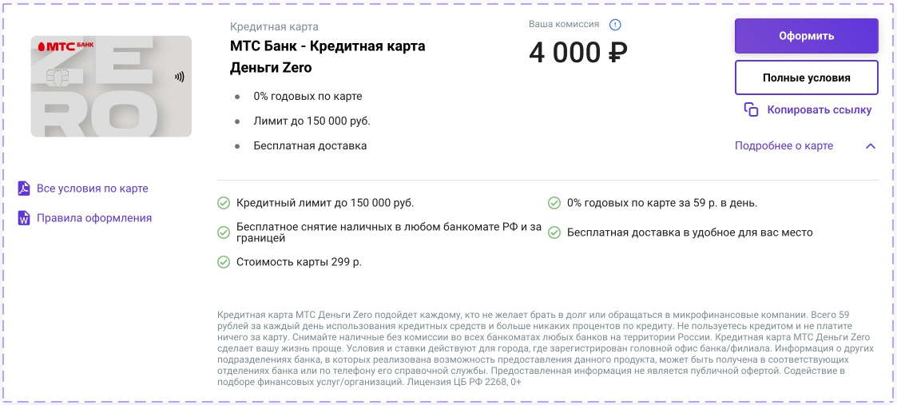Click green checkmark beside card cost 299 р.

coord(224,262)
